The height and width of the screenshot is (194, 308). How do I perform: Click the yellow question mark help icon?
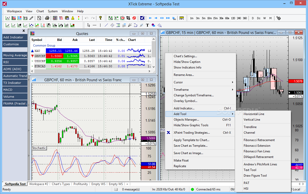point(100,18)
